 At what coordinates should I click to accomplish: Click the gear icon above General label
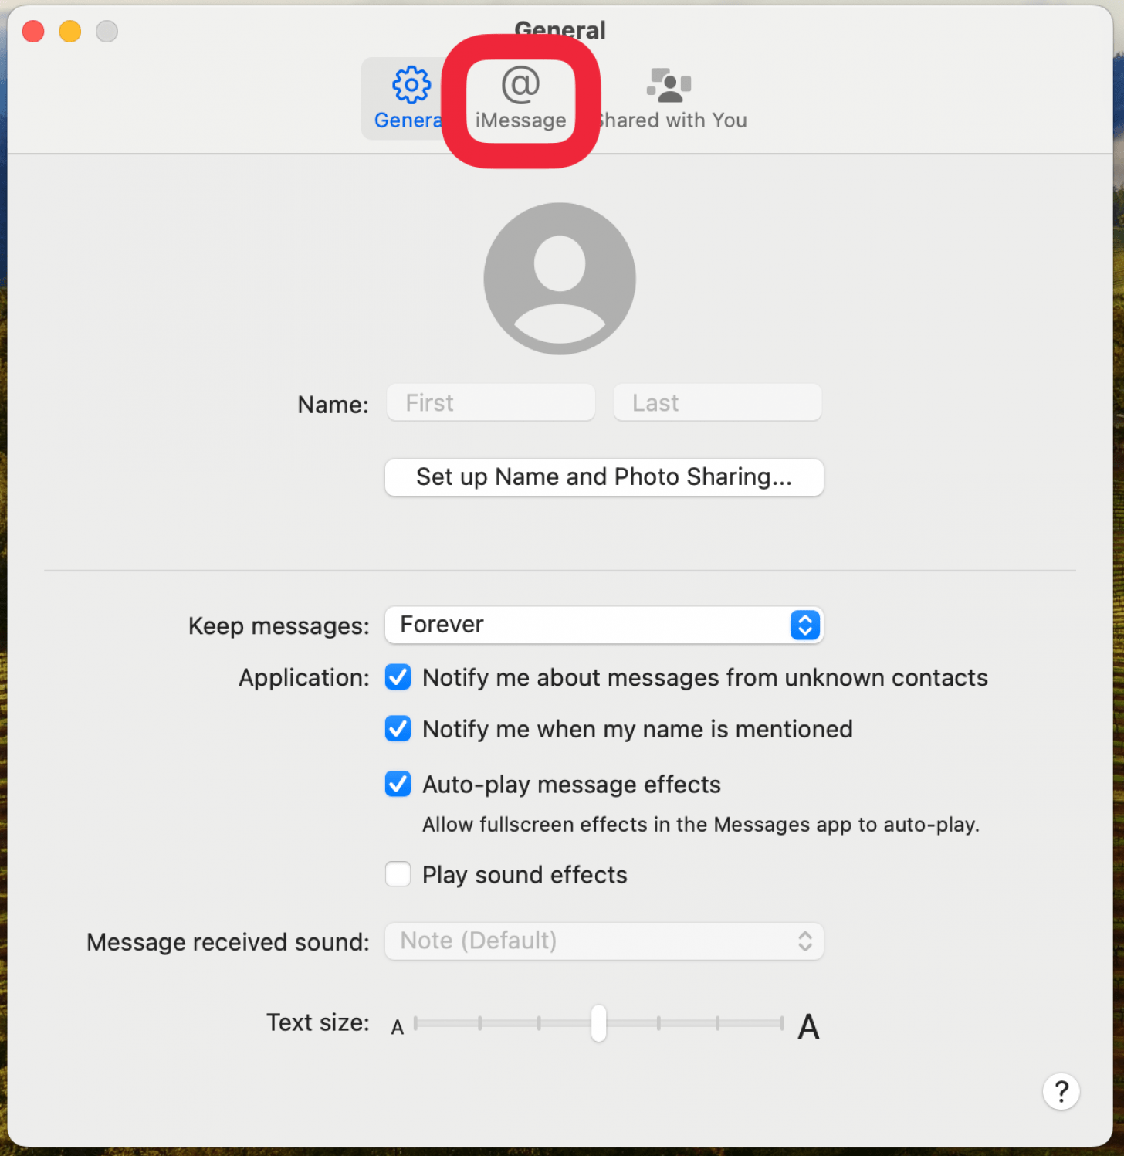point(411,83)
